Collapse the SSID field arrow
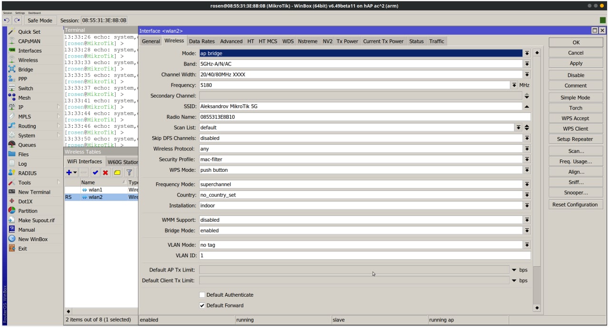 (x=527, y=106)
